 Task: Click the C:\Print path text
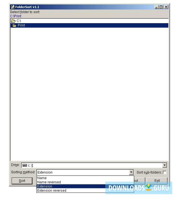click(x=16, y=16)
